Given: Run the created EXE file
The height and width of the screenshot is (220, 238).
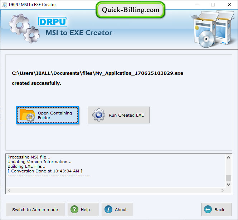Looking at the screenshot, I should [118, 115].
